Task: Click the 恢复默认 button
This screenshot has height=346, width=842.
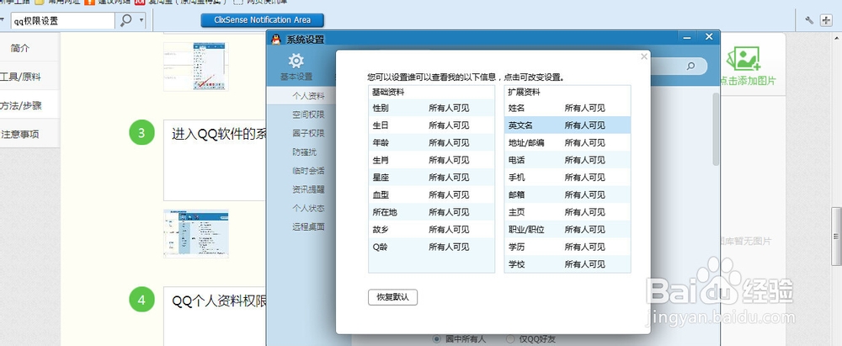Action: [x=392, y=297]
